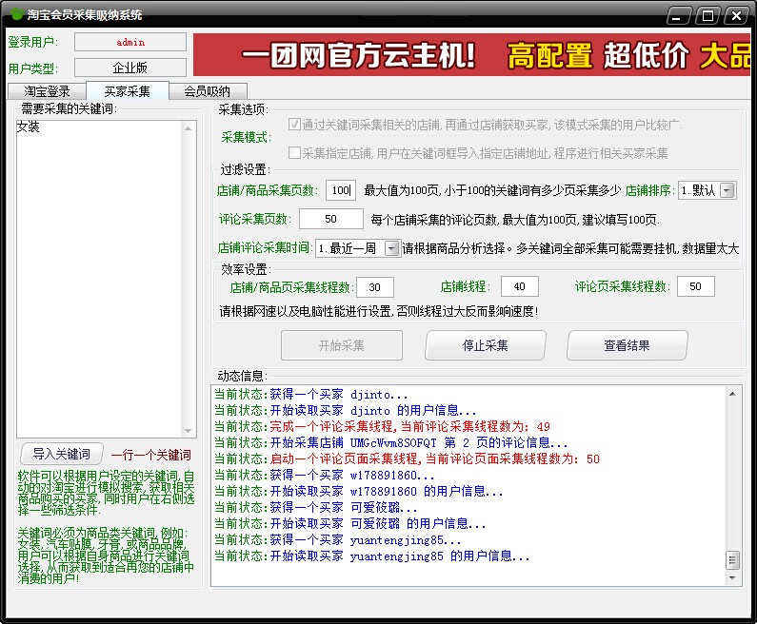This screenshot has height=624, width=757.
Task: Click log line 获得一个买家 yuantengjing85
Action: point(337,539)
